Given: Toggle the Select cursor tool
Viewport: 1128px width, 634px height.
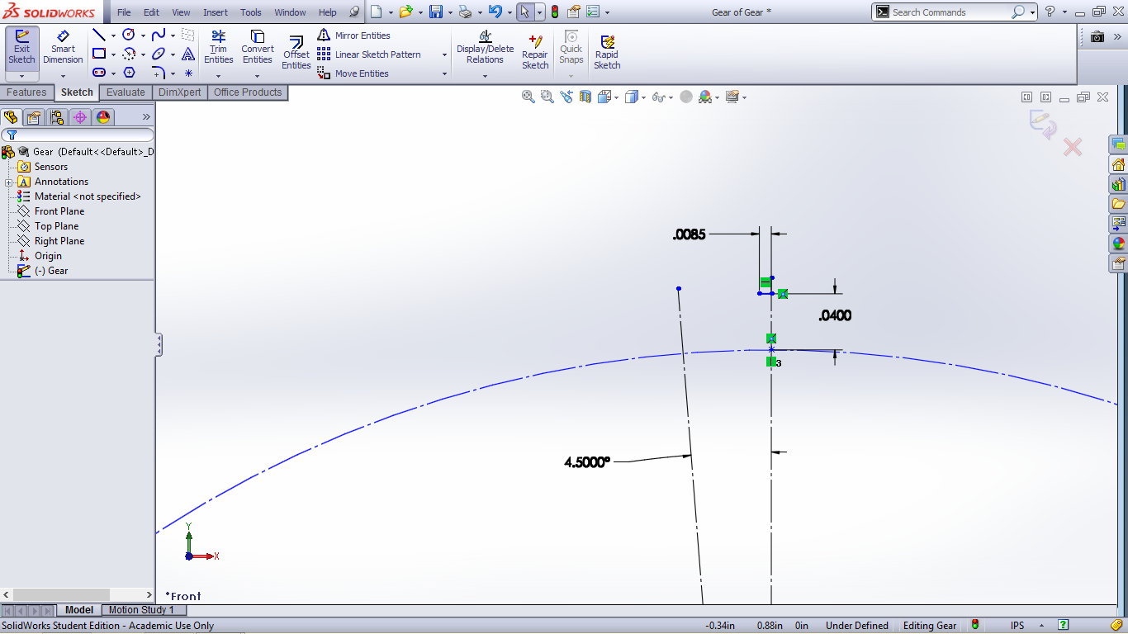Looking at the screenshot, I should (525, 12).
